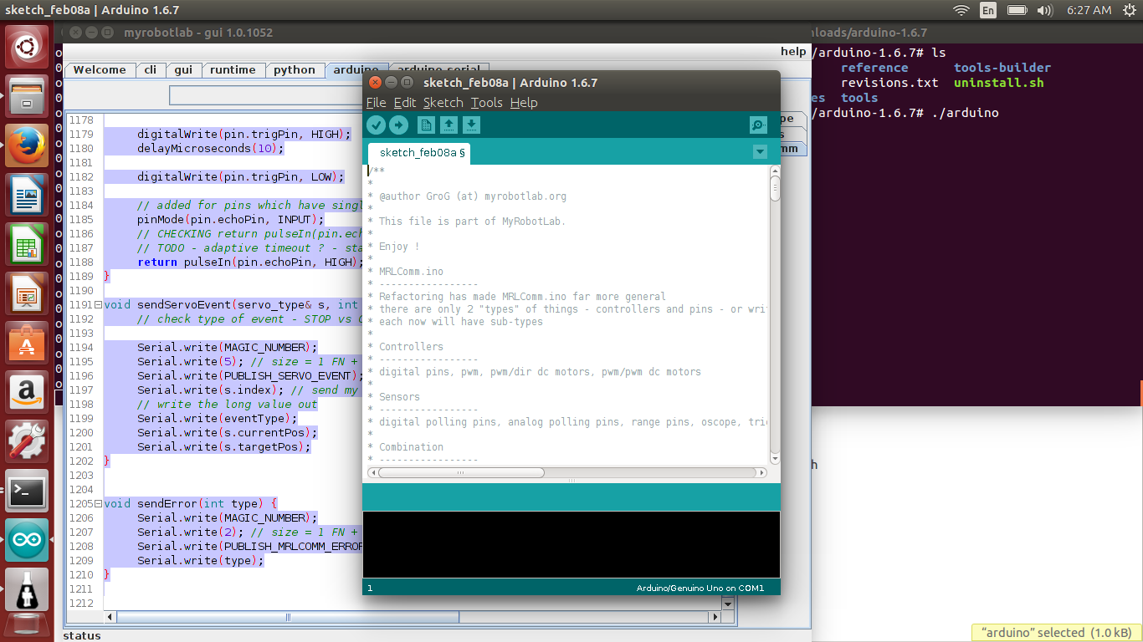Click the myrobotlab code horizontal scrollbar thumb

click(288, 617)
